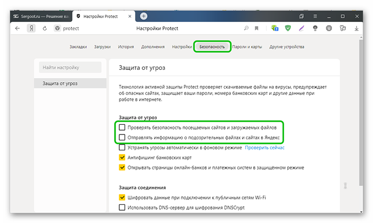Enable Отправлять информацию о подозрительных файлах checkbox
Screen dimensions: 373x223
tap(122, 138)
